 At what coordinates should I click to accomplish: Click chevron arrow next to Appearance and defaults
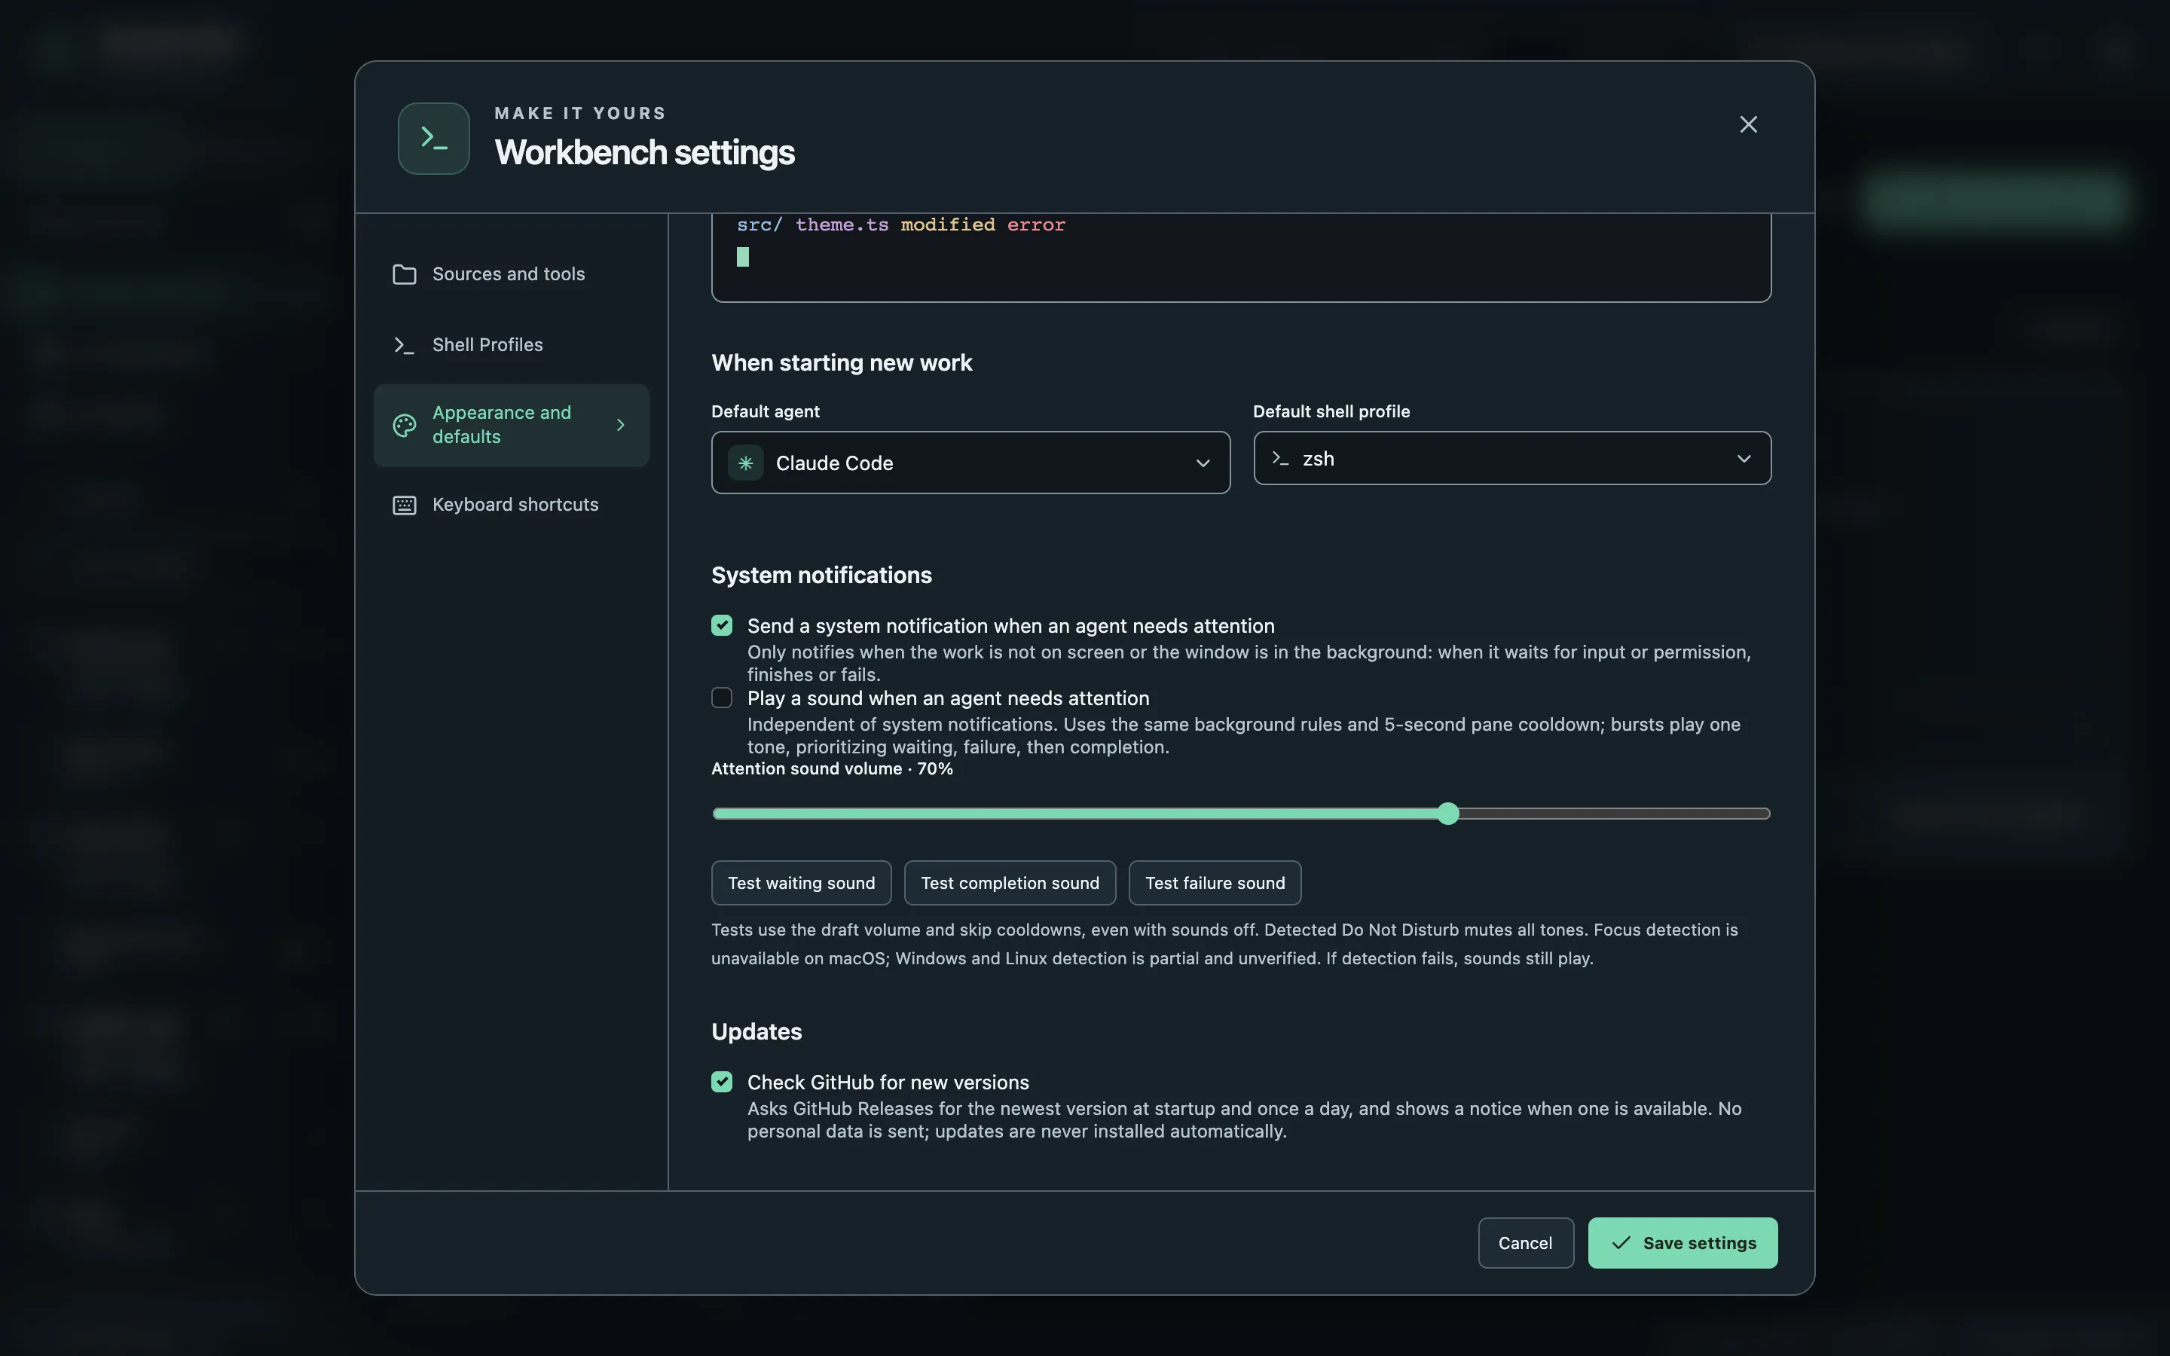click(621, 425)
